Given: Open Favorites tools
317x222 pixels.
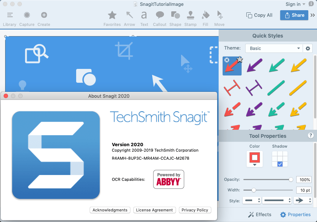Looking at the screenshot, I should (x=112, y=18).
